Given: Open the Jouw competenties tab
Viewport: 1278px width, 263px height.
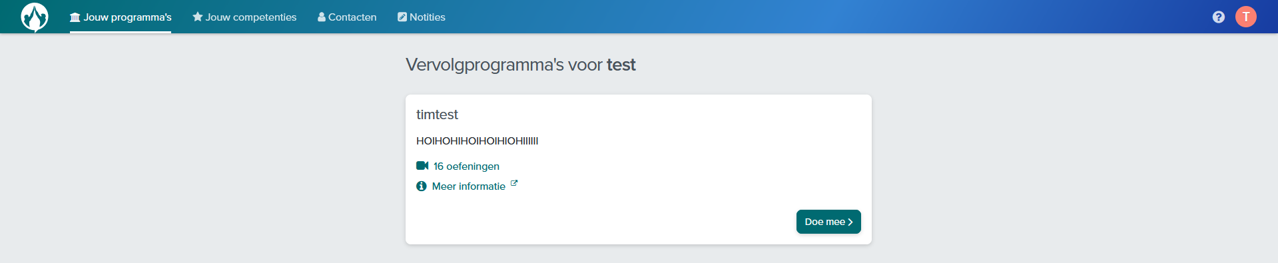Looking at the screenshot, I should pos(244,17).
